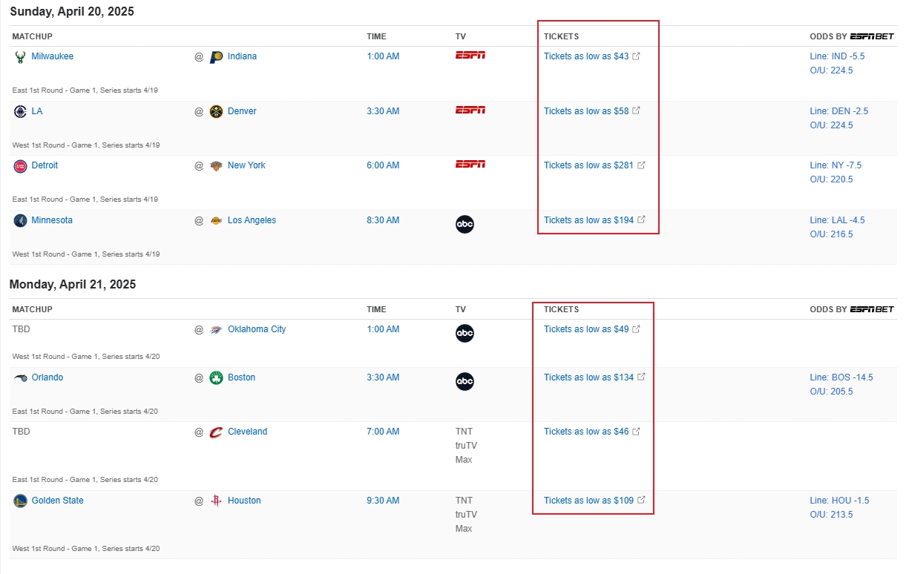Click the Denver Nuggets team logo

(x=216, y=112)
